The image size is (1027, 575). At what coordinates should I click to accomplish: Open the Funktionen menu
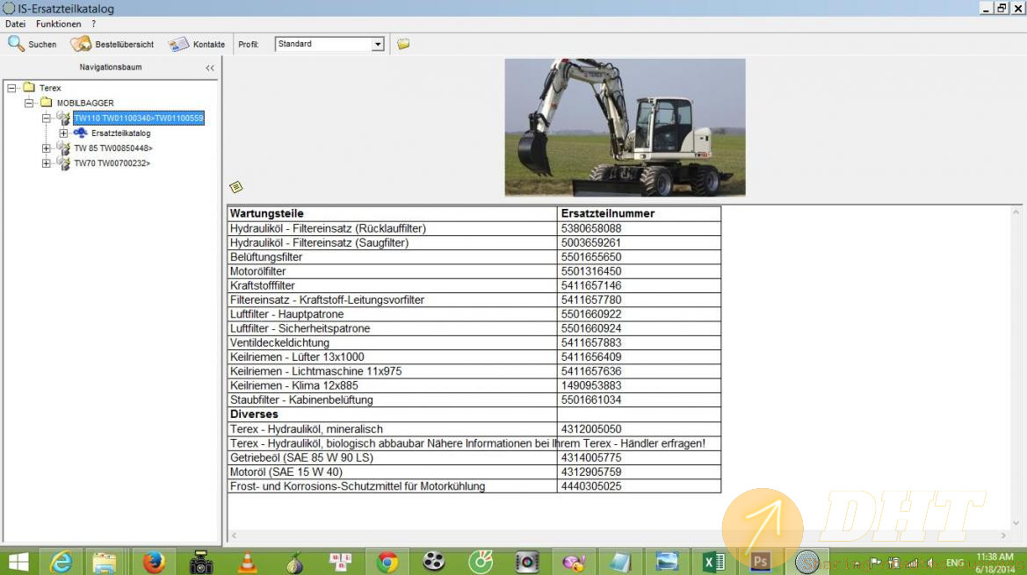(58, 24)
